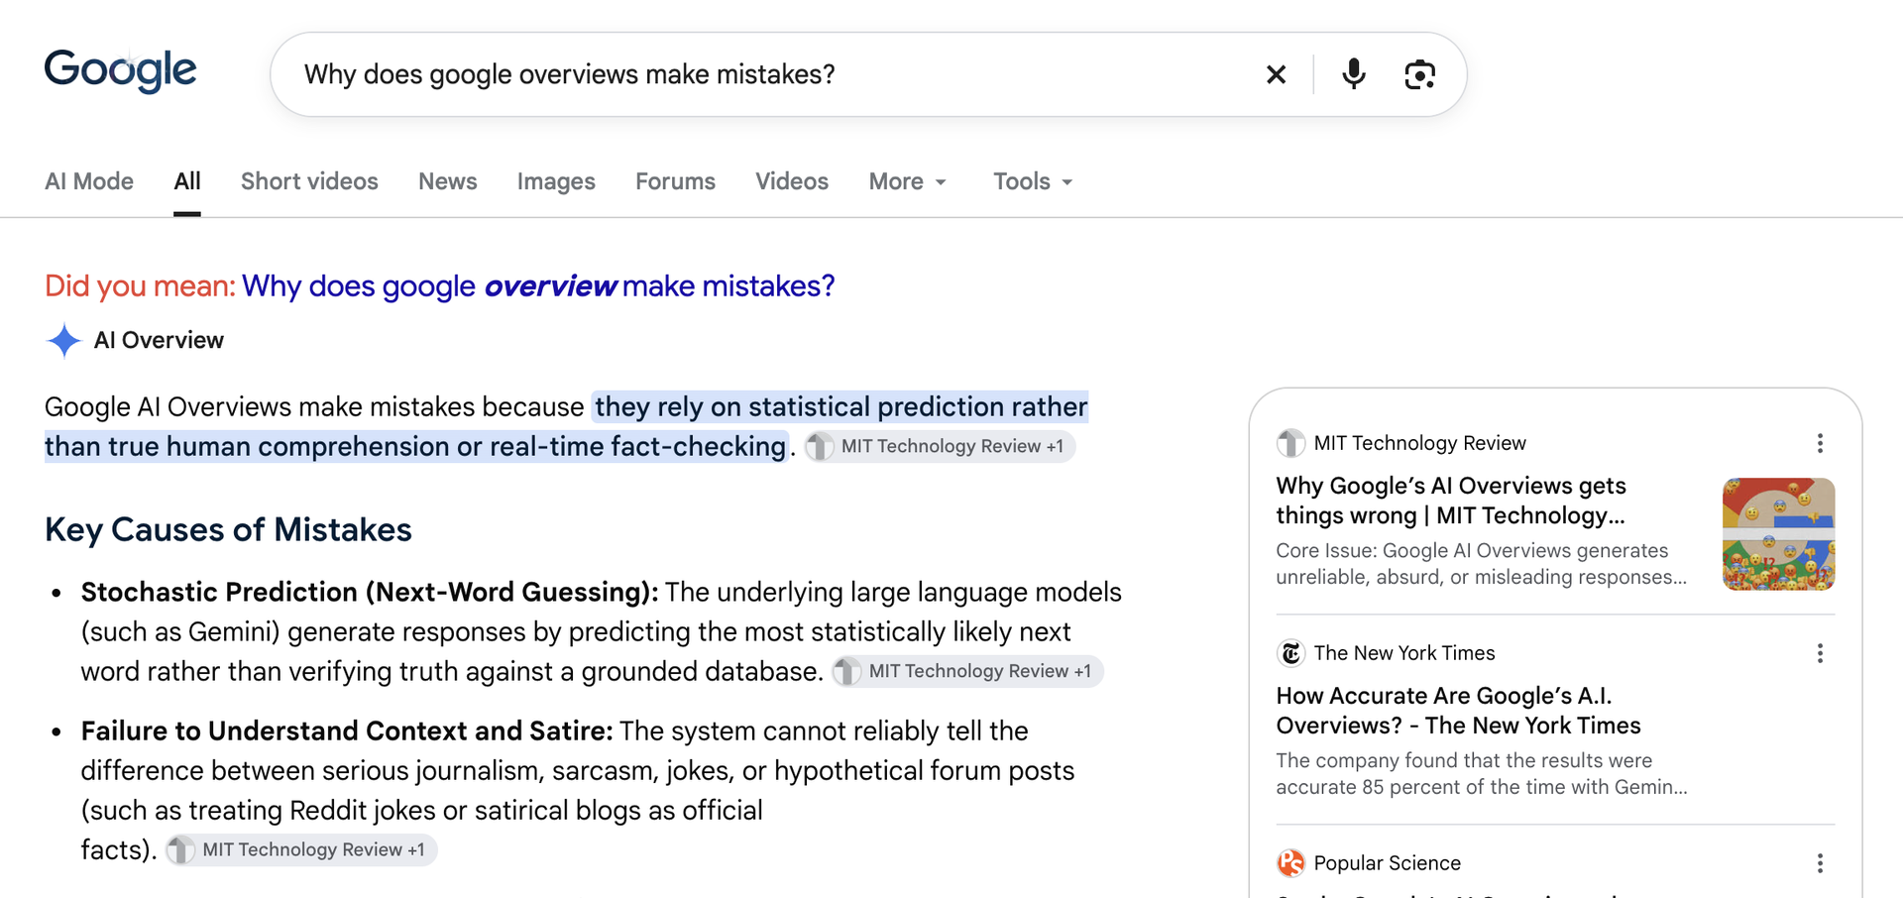Open the Images tab
The image size is (1903, 898).
556,181
